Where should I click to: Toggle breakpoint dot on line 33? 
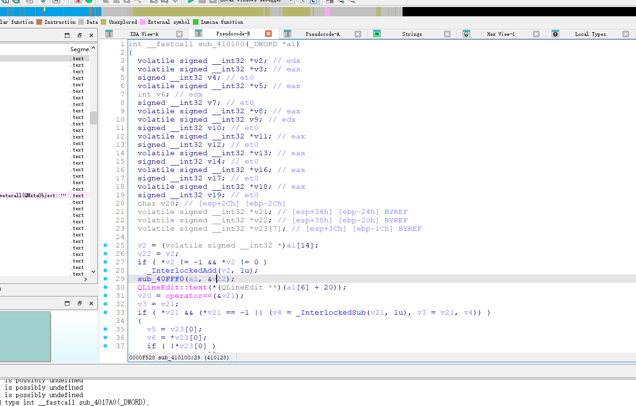105,312
